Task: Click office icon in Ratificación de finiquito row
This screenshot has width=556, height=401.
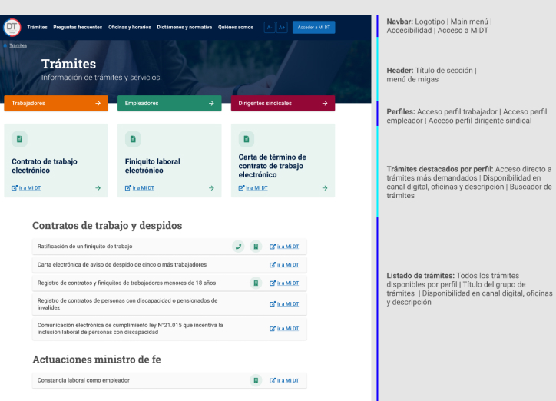Action: [x=256, y=246]
